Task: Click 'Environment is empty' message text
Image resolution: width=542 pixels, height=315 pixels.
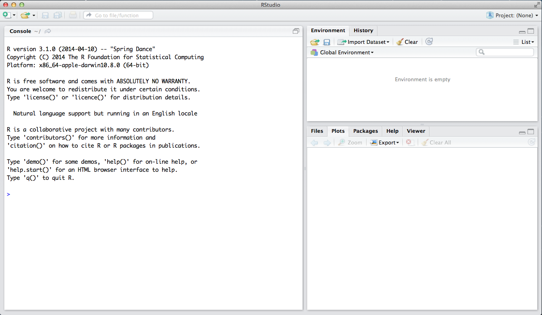Action: 422,79
